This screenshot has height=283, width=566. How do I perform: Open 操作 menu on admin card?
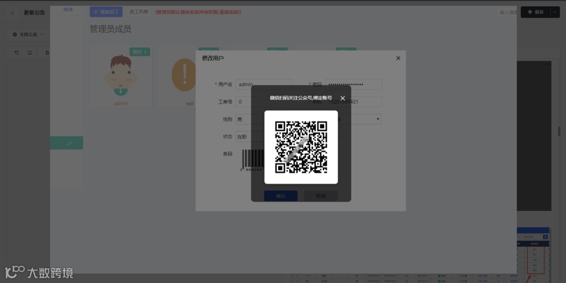pos(140,52)
